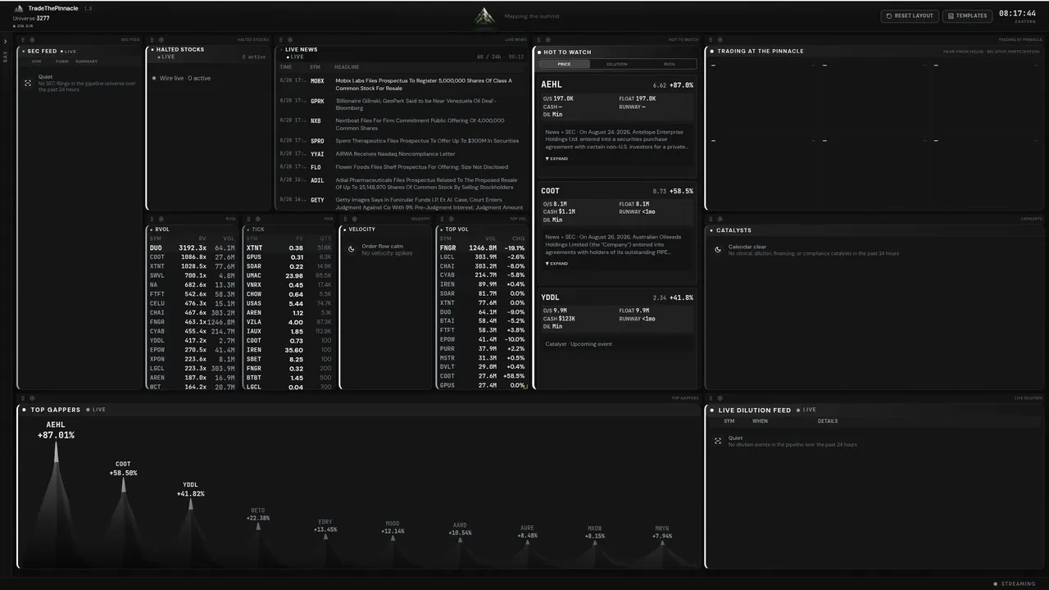Click the 08:17:44 Eastern clock
Screen dimensions: 1049x590
[x=1017, y=16]
